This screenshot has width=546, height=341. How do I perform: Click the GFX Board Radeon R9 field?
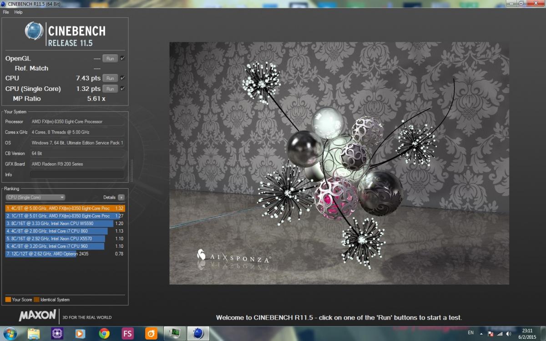pos(77,164)
